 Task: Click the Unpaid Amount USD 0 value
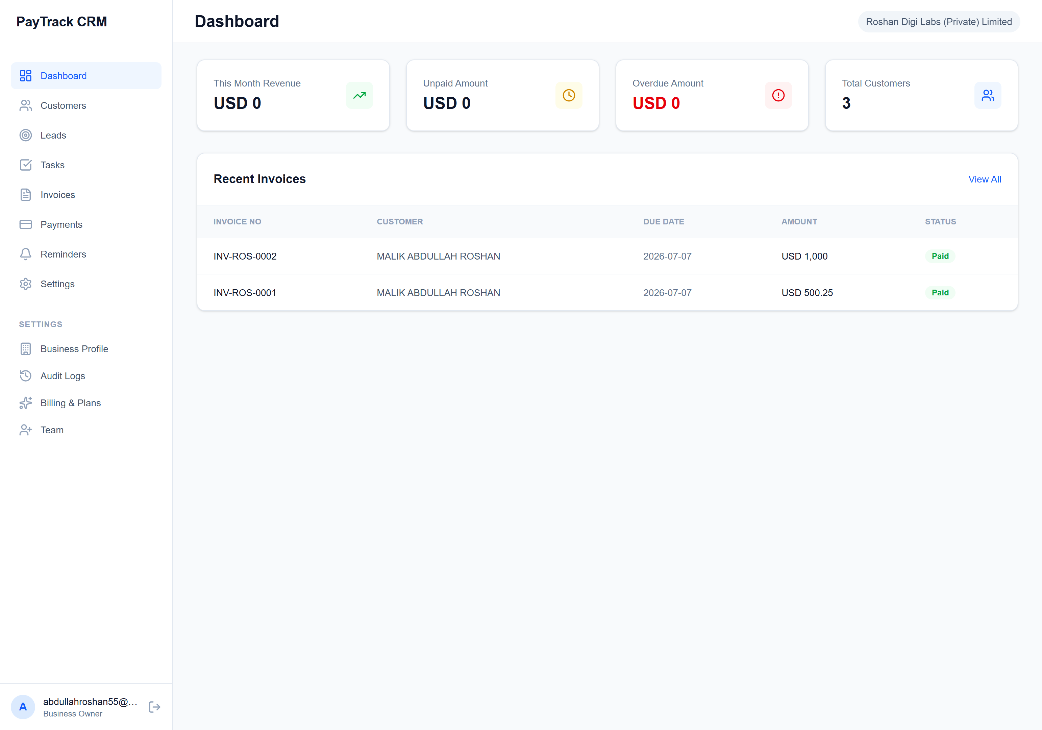[447, 103]
